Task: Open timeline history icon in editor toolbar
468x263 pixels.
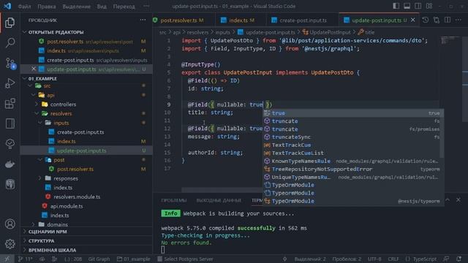Action: coord(426,20)
